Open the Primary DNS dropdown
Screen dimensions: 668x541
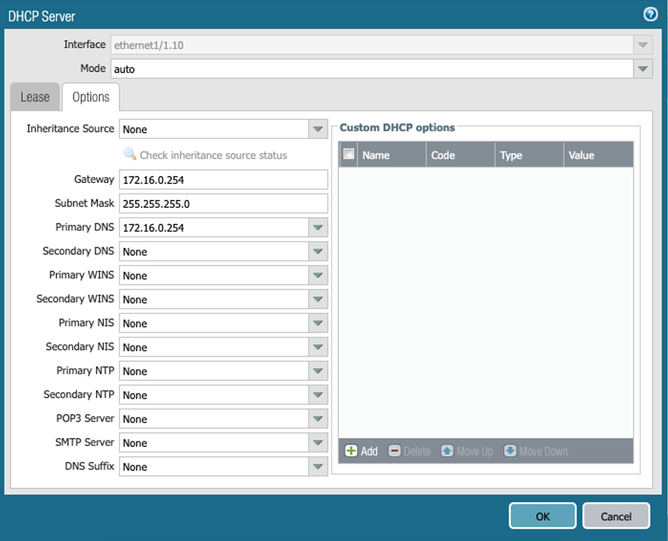(x=317, y=227)
